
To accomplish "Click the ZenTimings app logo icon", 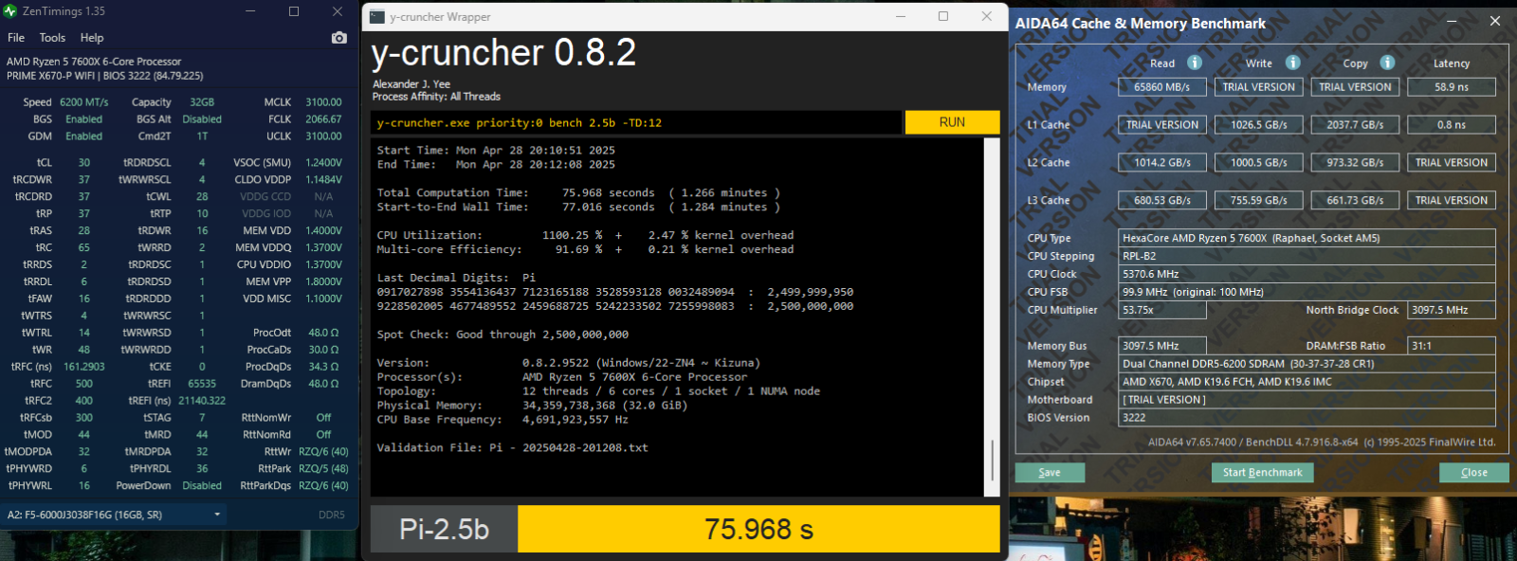I will pyautogui.click(x=10, y=11).
